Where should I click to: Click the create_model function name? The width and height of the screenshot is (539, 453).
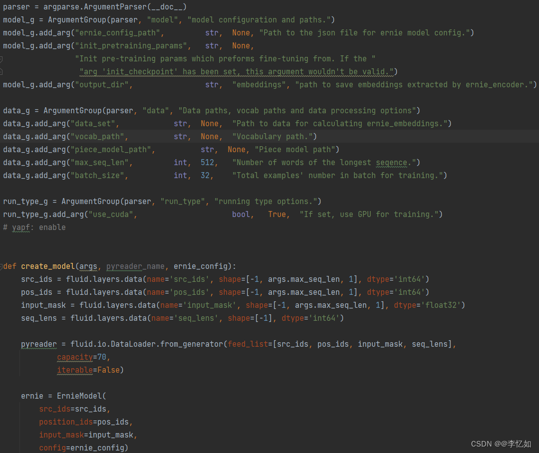pos(48,266)
